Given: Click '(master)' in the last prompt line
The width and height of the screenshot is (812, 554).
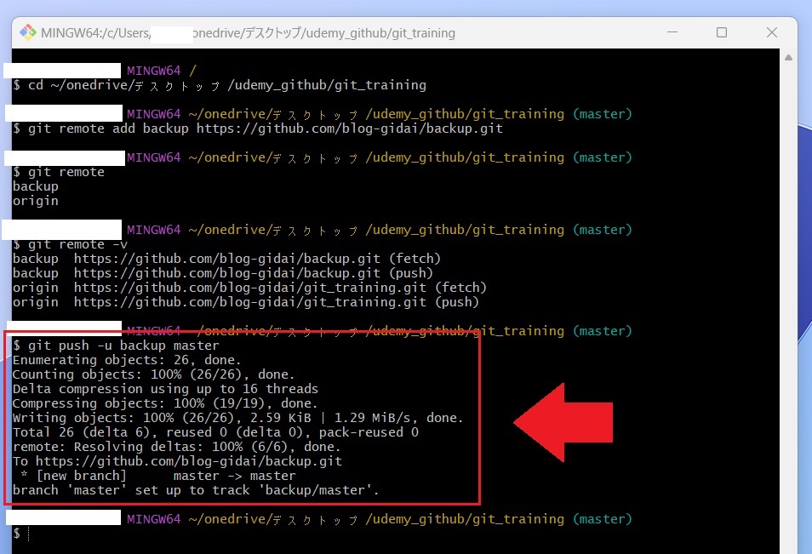Looking at the screenshot, I should click(602, 519).
